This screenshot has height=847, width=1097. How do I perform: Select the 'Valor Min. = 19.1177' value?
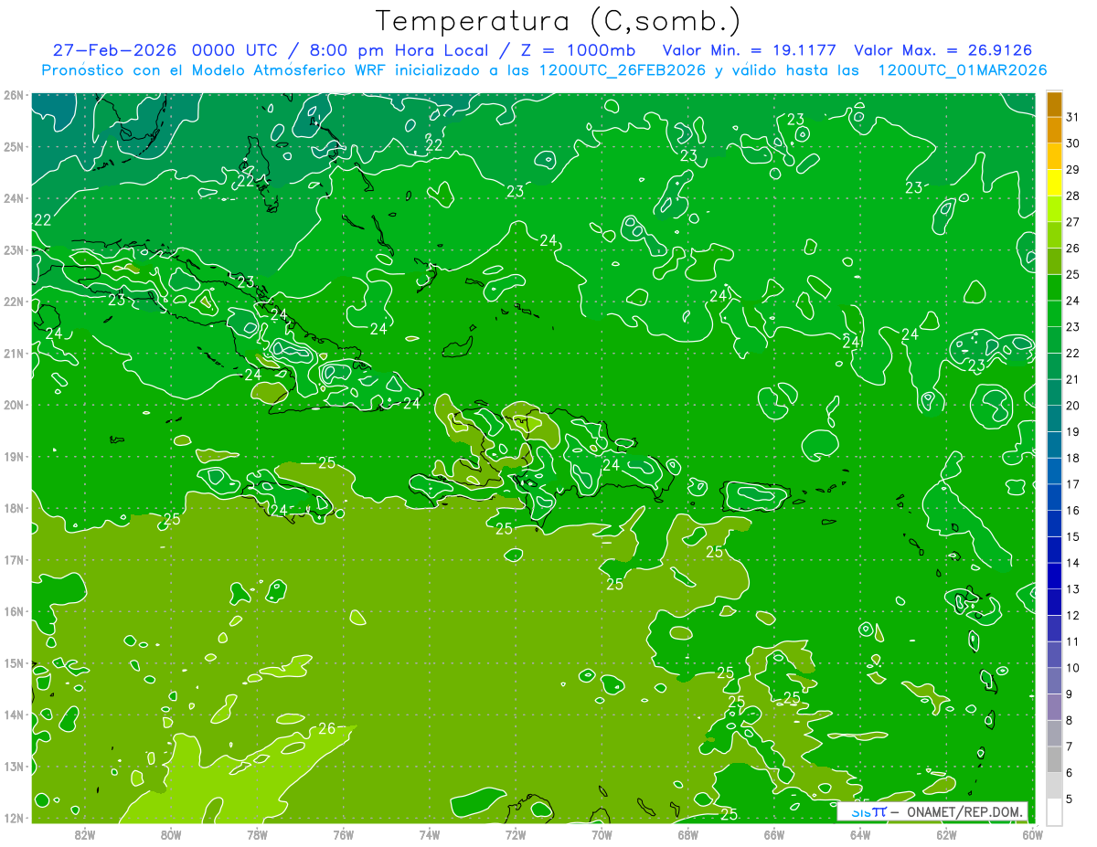[x=749, y=50]
